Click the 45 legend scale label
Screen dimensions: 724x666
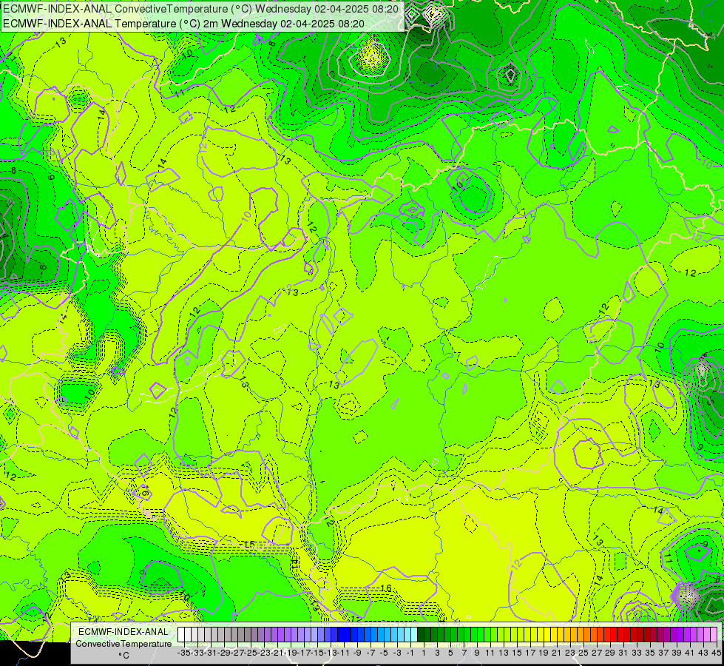point(716,653)
